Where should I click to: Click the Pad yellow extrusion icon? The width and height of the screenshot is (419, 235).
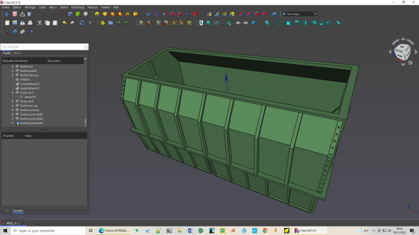click(97, 14)
